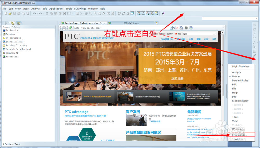Toggle datum points display
Image resolution: width=260 pixels, height=148 pixels.
pyautogui.click(x=148, y=13)
